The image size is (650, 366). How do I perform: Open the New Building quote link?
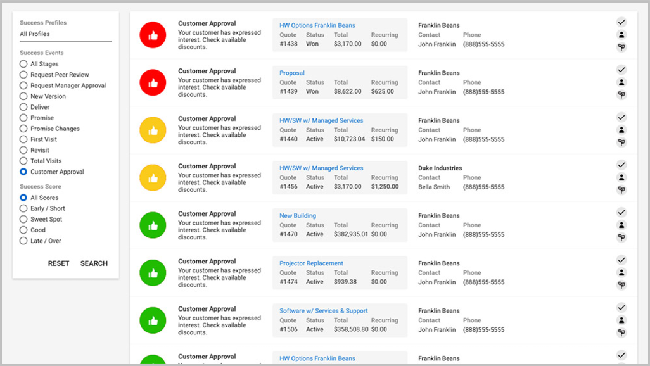click(298, 215)
